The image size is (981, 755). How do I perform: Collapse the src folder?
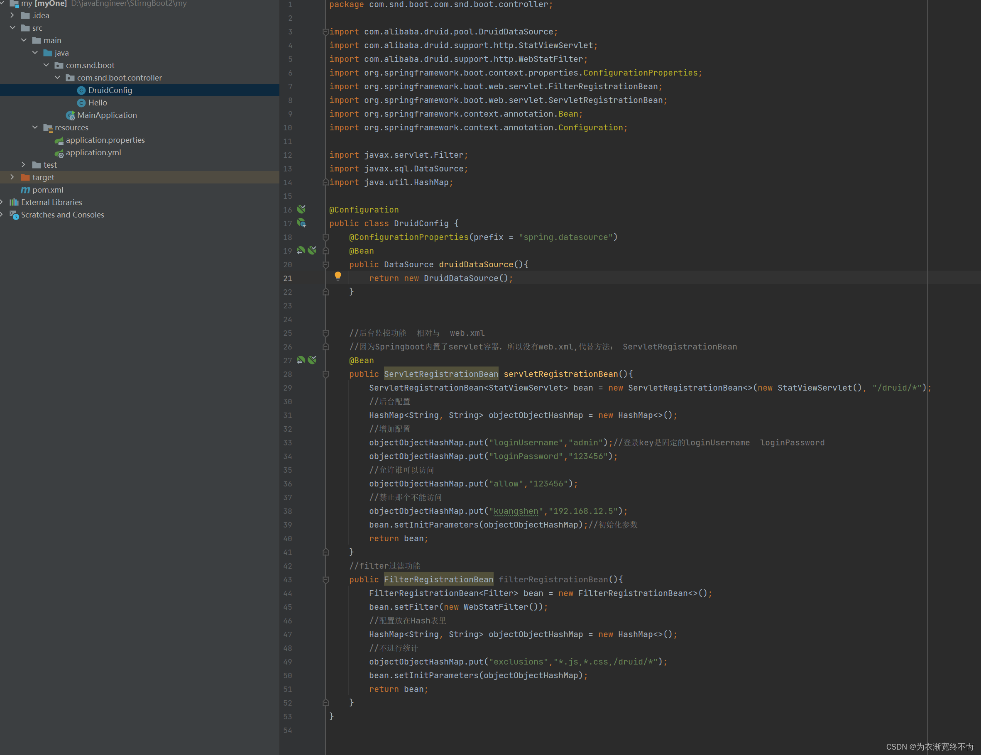click(x=12, y=28)
